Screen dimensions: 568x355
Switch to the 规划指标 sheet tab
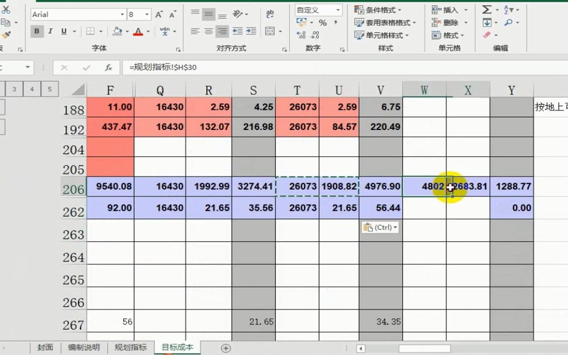pos(130,347)
